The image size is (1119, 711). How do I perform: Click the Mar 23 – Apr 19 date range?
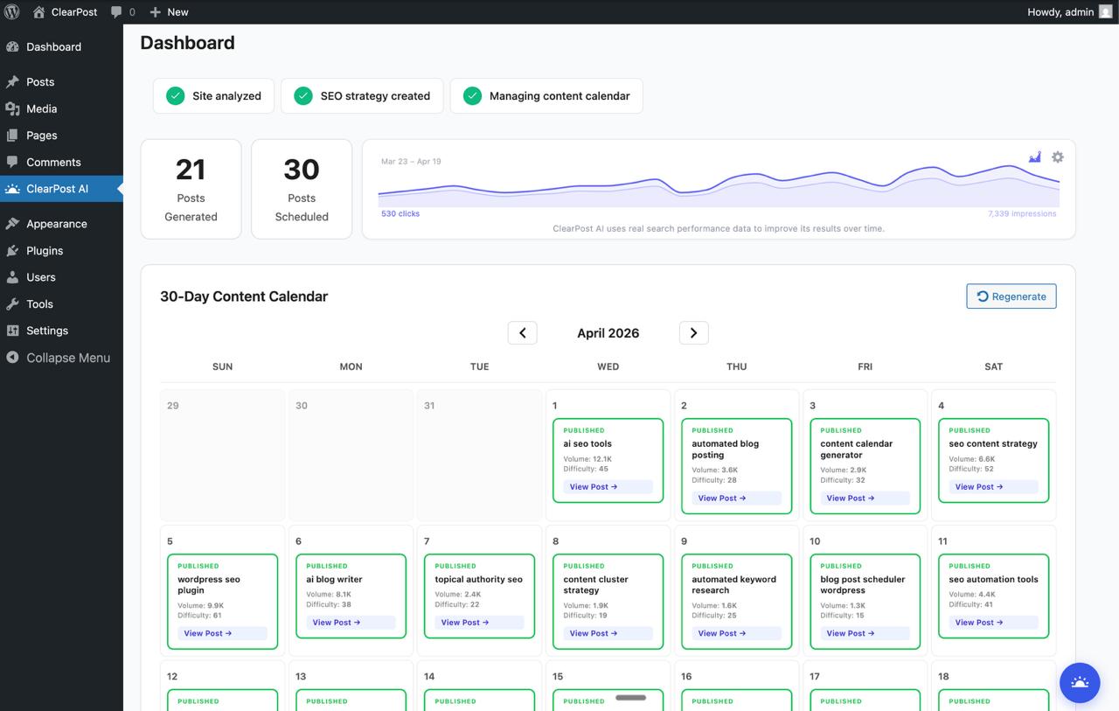pos(411,162)
